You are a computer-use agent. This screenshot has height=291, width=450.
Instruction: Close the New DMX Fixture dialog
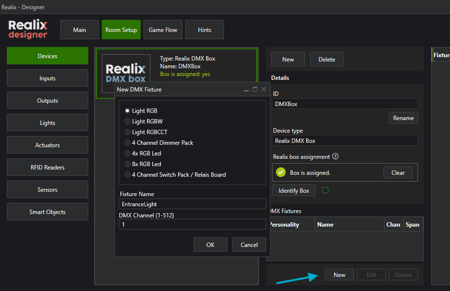click(264, 90)
